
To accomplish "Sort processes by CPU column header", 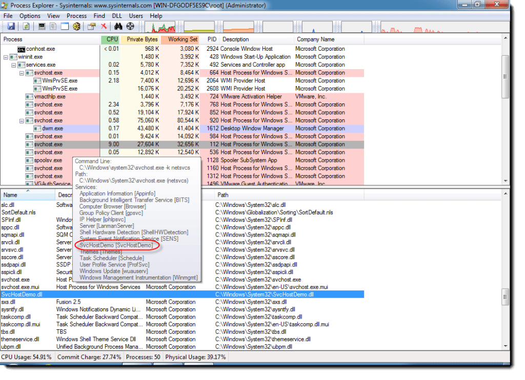I will click(112, 39).
